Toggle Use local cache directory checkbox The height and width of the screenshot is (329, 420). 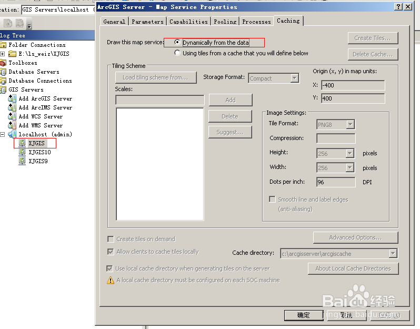(x=109, y=268)
